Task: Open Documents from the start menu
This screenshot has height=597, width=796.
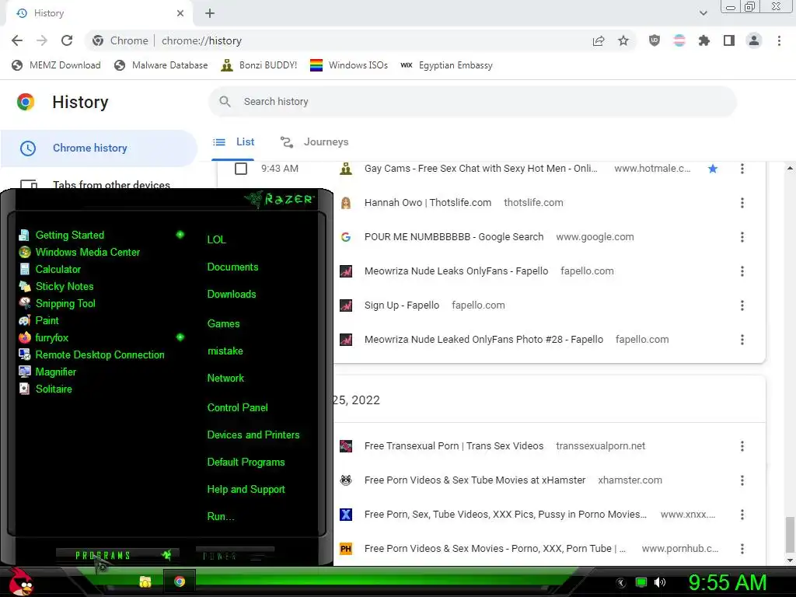Action: click(x=232, y=267)
